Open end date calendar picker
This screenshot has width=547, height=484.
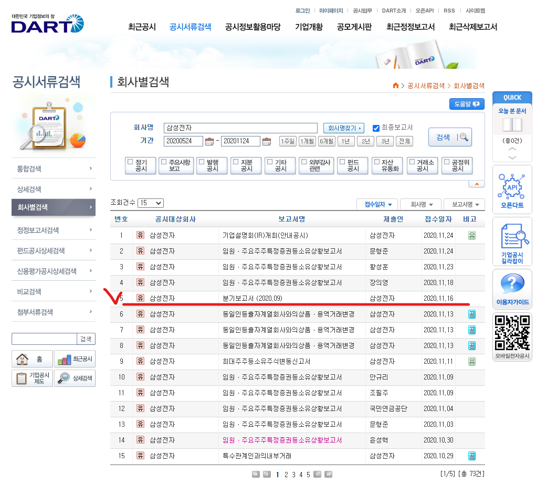(x=267, y=141)
